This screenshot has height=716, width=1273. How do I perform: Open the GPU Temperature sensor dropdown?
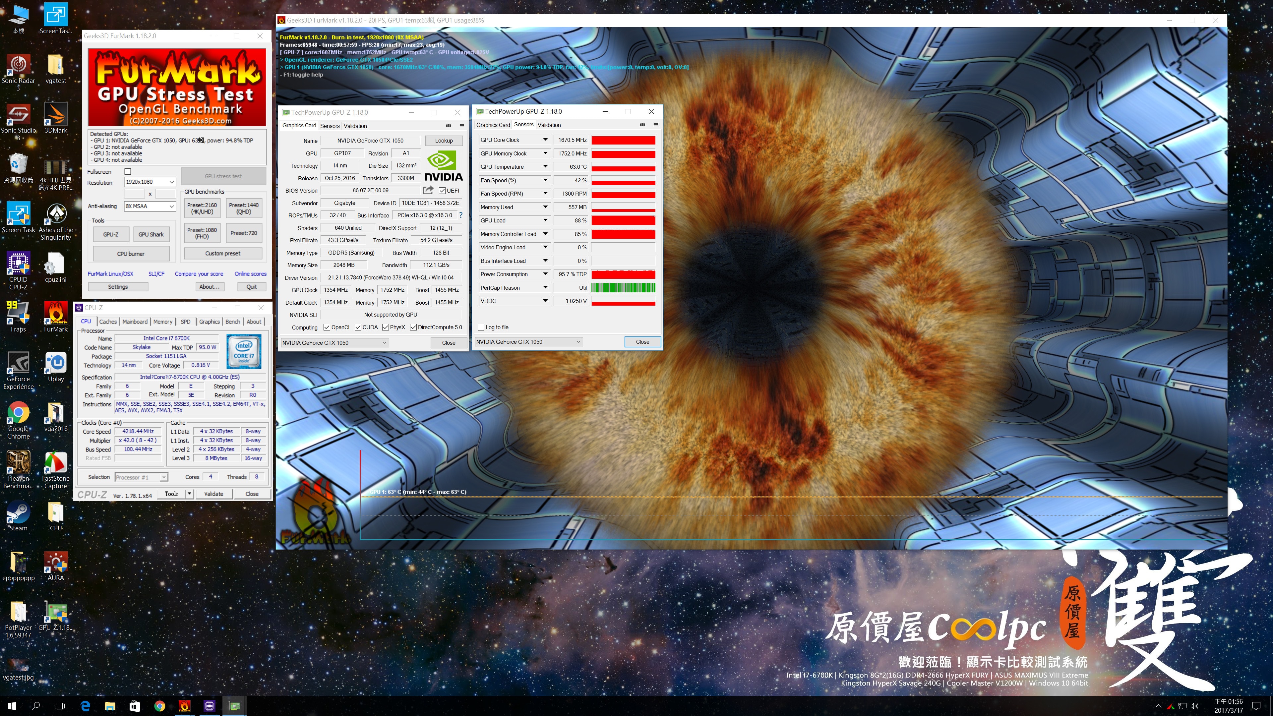pyautogui.click(x=545, y=166)
